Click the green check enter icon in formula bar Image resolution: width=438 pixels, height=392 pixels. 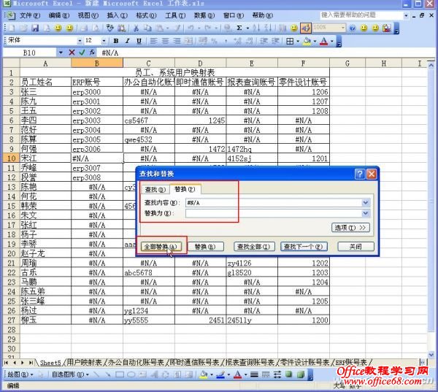pos(82,53)
